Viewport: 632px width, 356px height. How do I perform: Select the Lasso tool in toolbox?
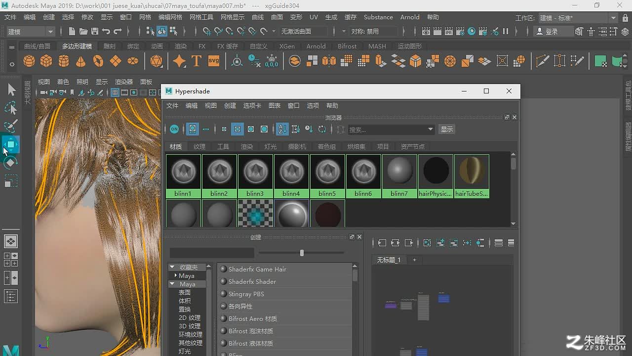point(11,108)
